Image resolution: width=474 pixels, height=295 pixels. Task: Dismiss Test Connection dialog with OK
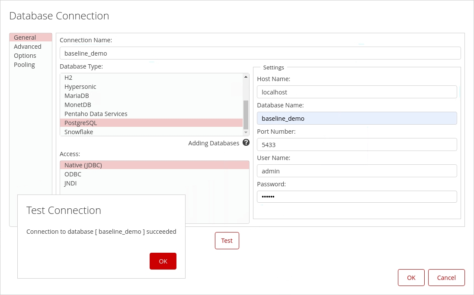(x=163, y=261)
